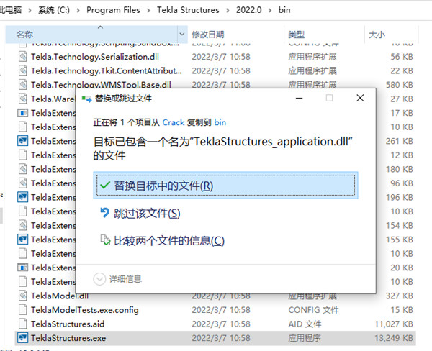432x351 pixels.
Task: Click the file list vertical scrollbar
Action: (426, 180)
